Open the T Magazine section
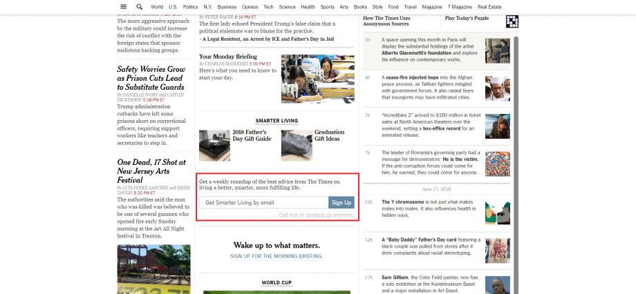Viewport: 636px width, 294px height. click(460, 7)
